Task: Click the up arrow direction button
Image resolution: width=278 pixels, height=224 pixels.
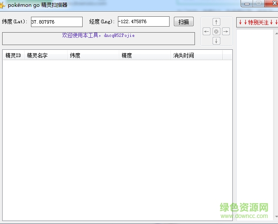Action: pyautogui.click(x=216, y=22)
